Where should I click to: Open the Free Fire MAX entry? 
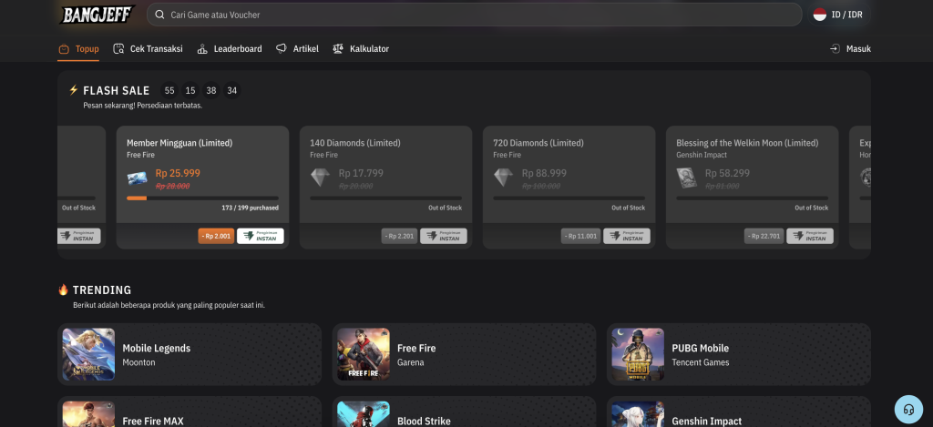[190, 412]
